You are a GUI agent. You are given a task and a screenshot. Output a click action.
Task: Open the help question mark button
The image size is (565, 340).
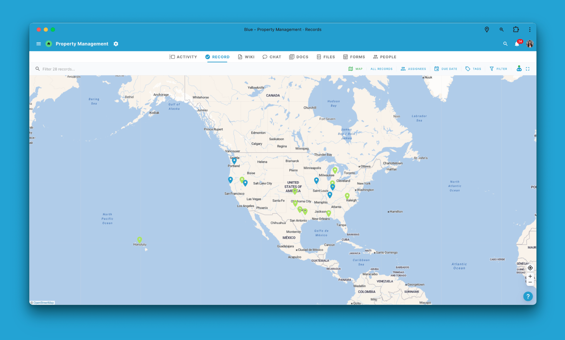click(528, 296)
